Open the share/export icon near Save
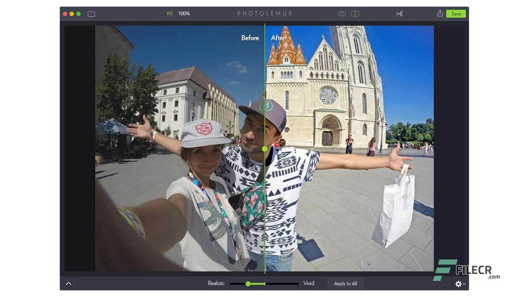Viewport: 529px width, 297px height. (439, 13)
